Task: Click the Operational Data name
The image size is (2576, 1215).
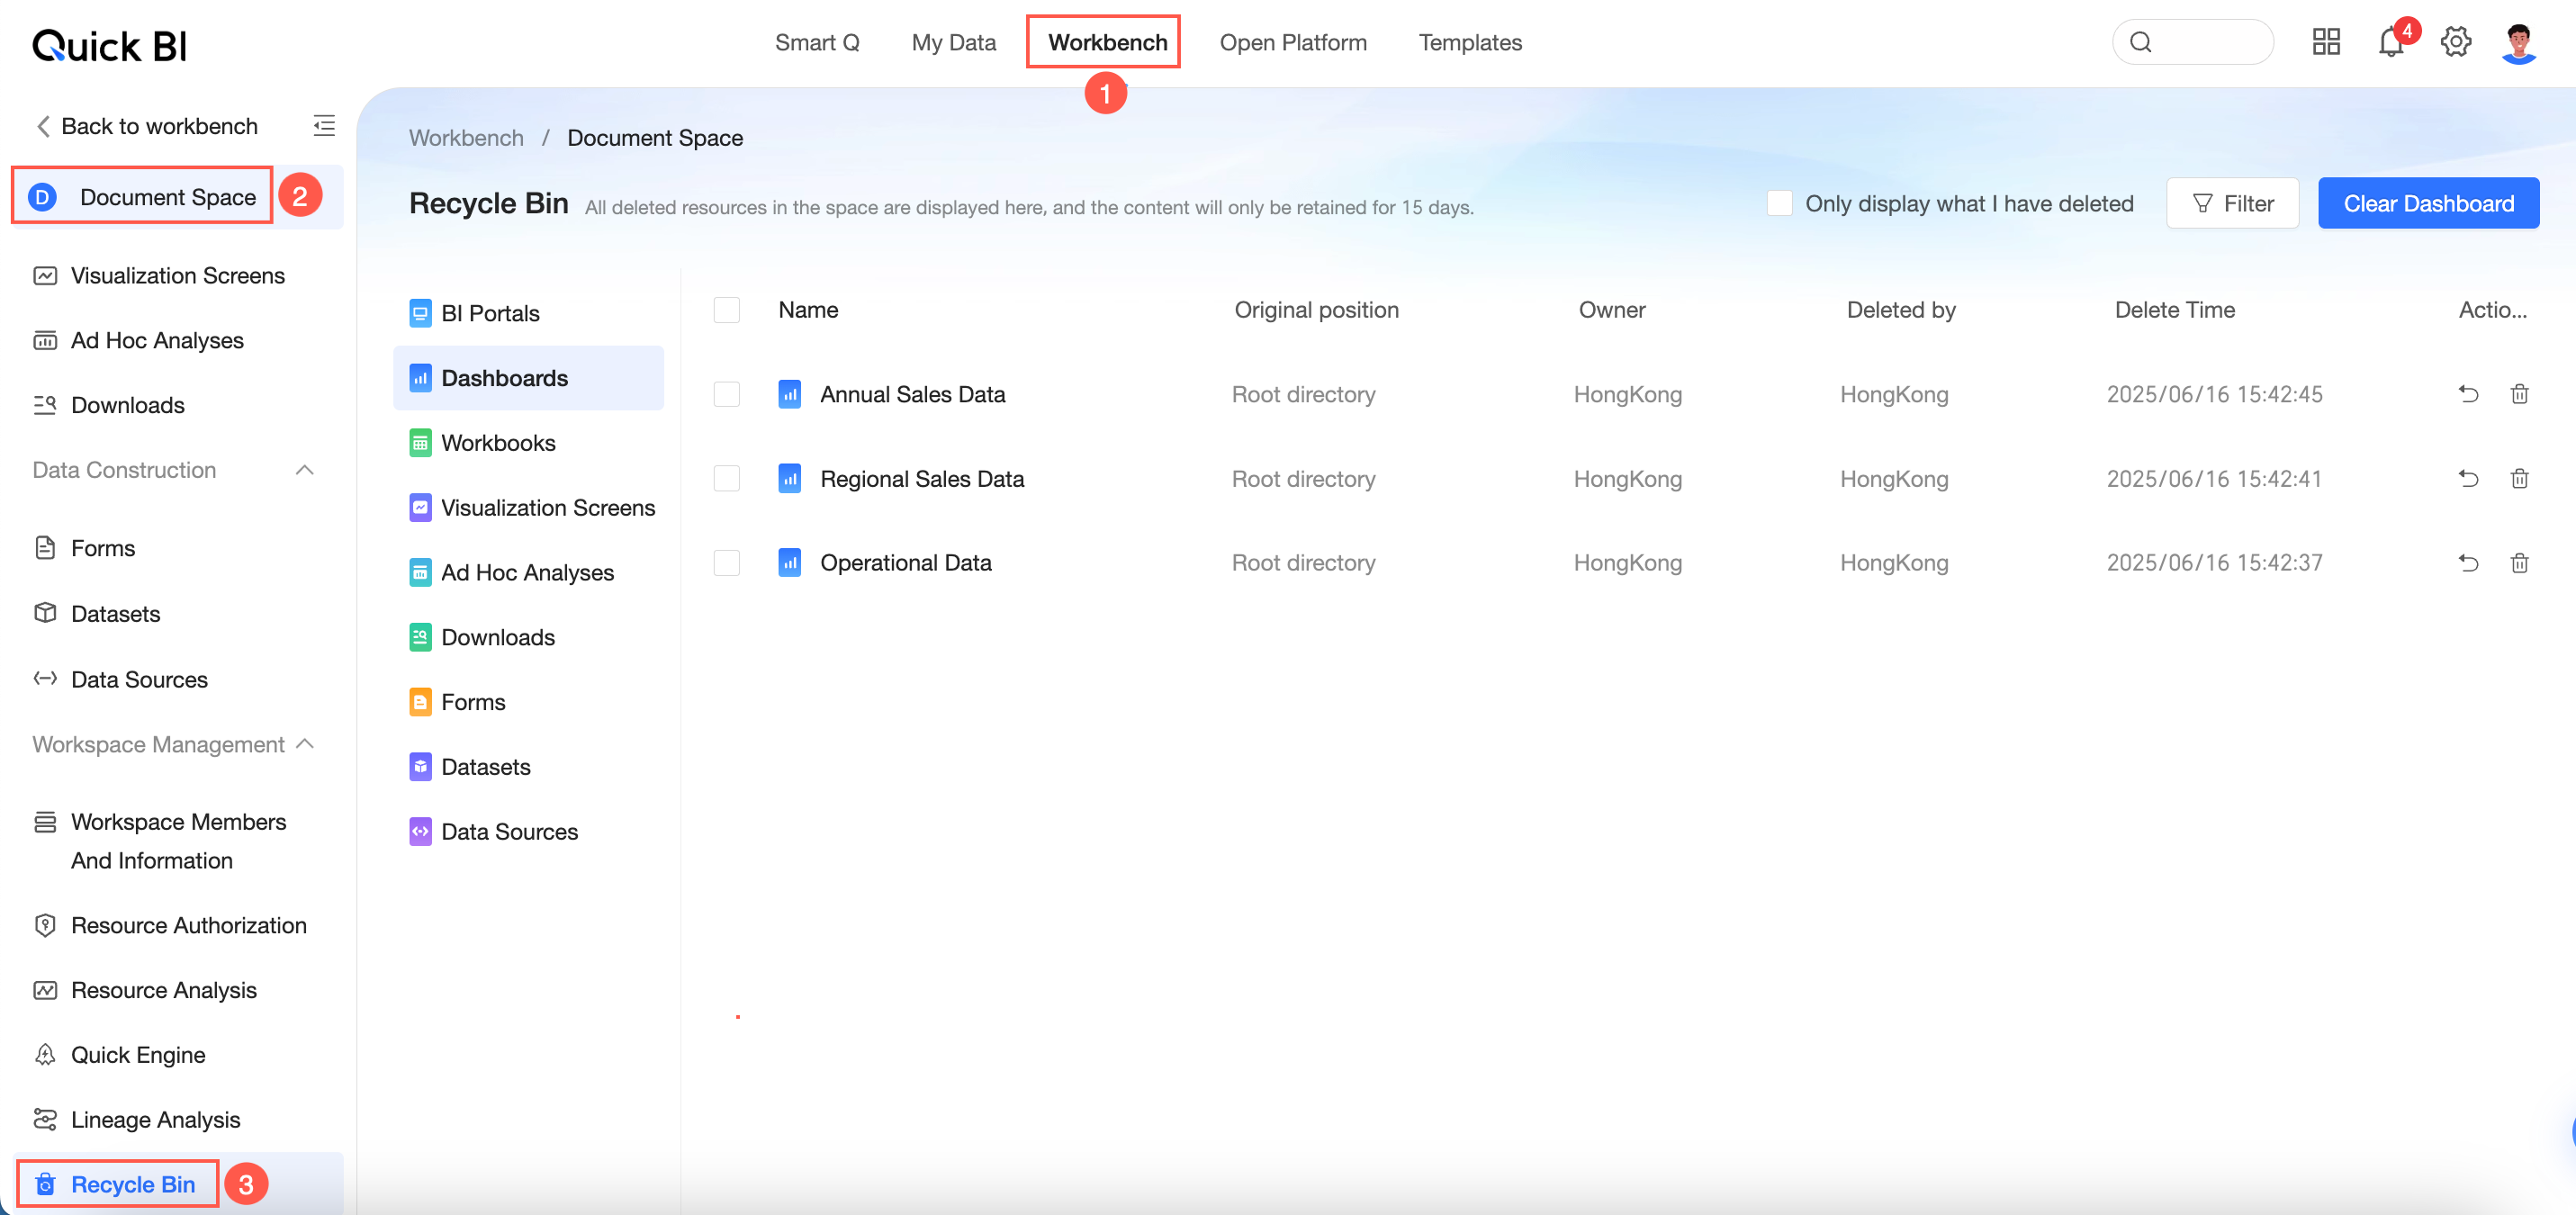Action: (905, 563)
